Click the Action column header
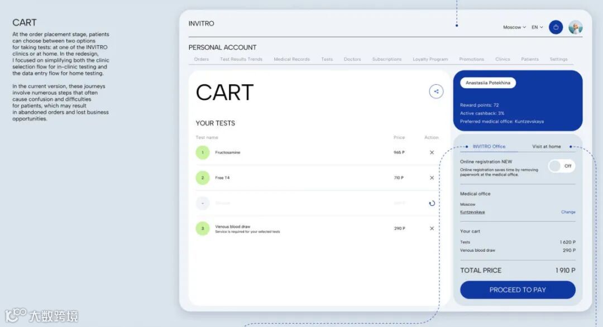Viewport: 603px width, 327px height. 431,137
